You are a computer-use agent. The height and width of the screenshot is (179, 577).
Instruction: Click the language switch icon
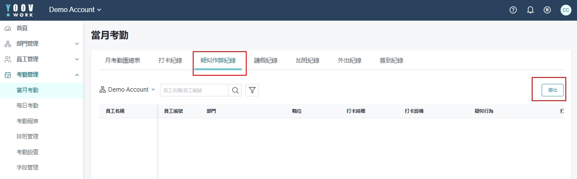[547, 10]
